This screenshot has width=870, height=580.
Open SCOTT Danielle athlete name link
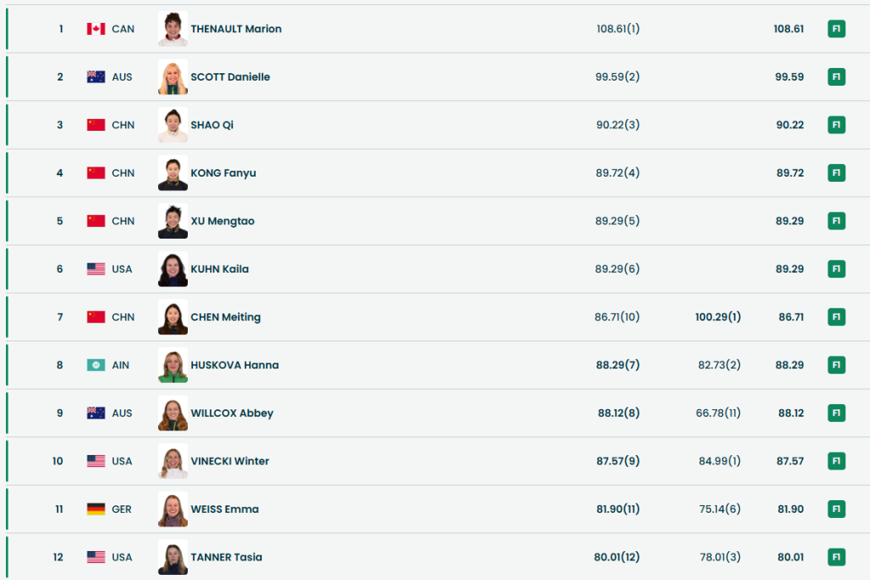[x=230, y=77]
